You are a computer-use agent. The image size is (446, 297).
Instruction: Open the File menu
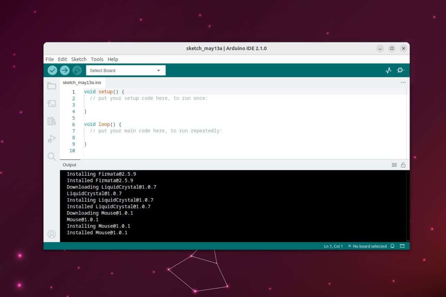(49, 59)
